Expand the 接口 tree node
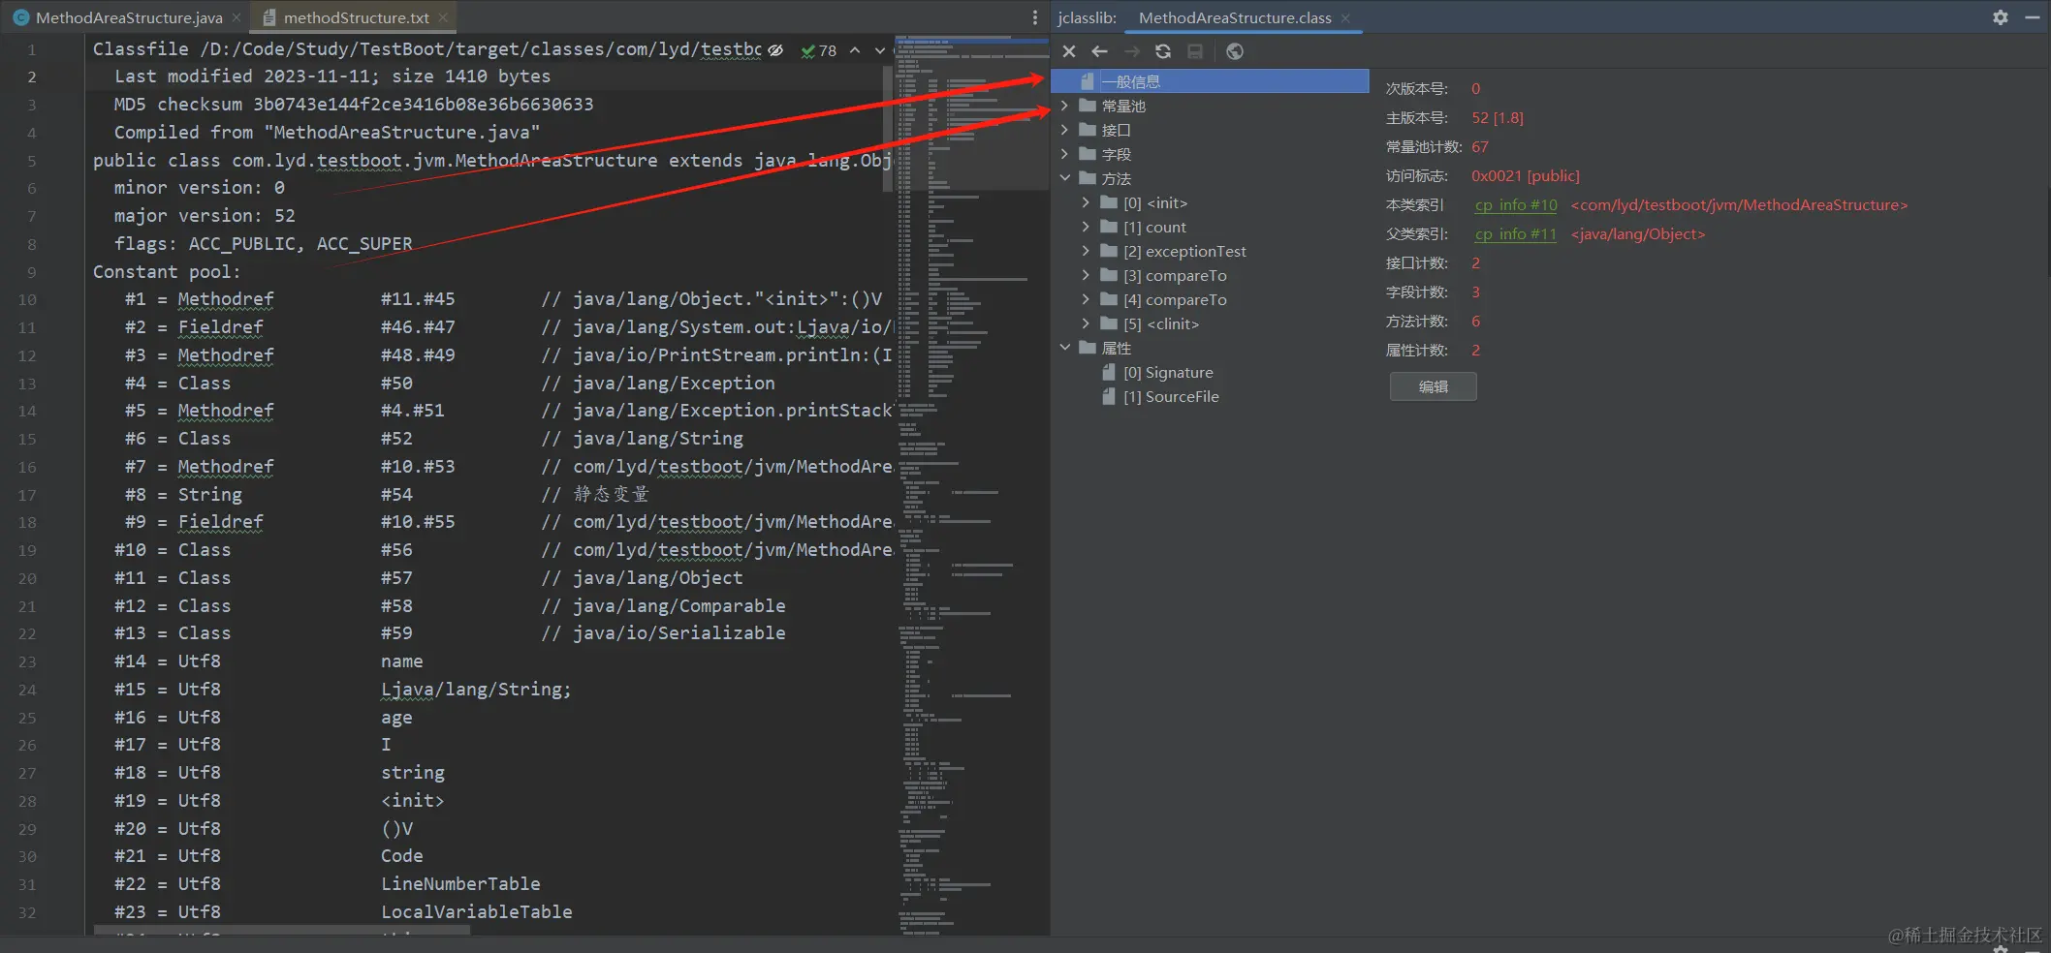 [x=1064, y=130]
